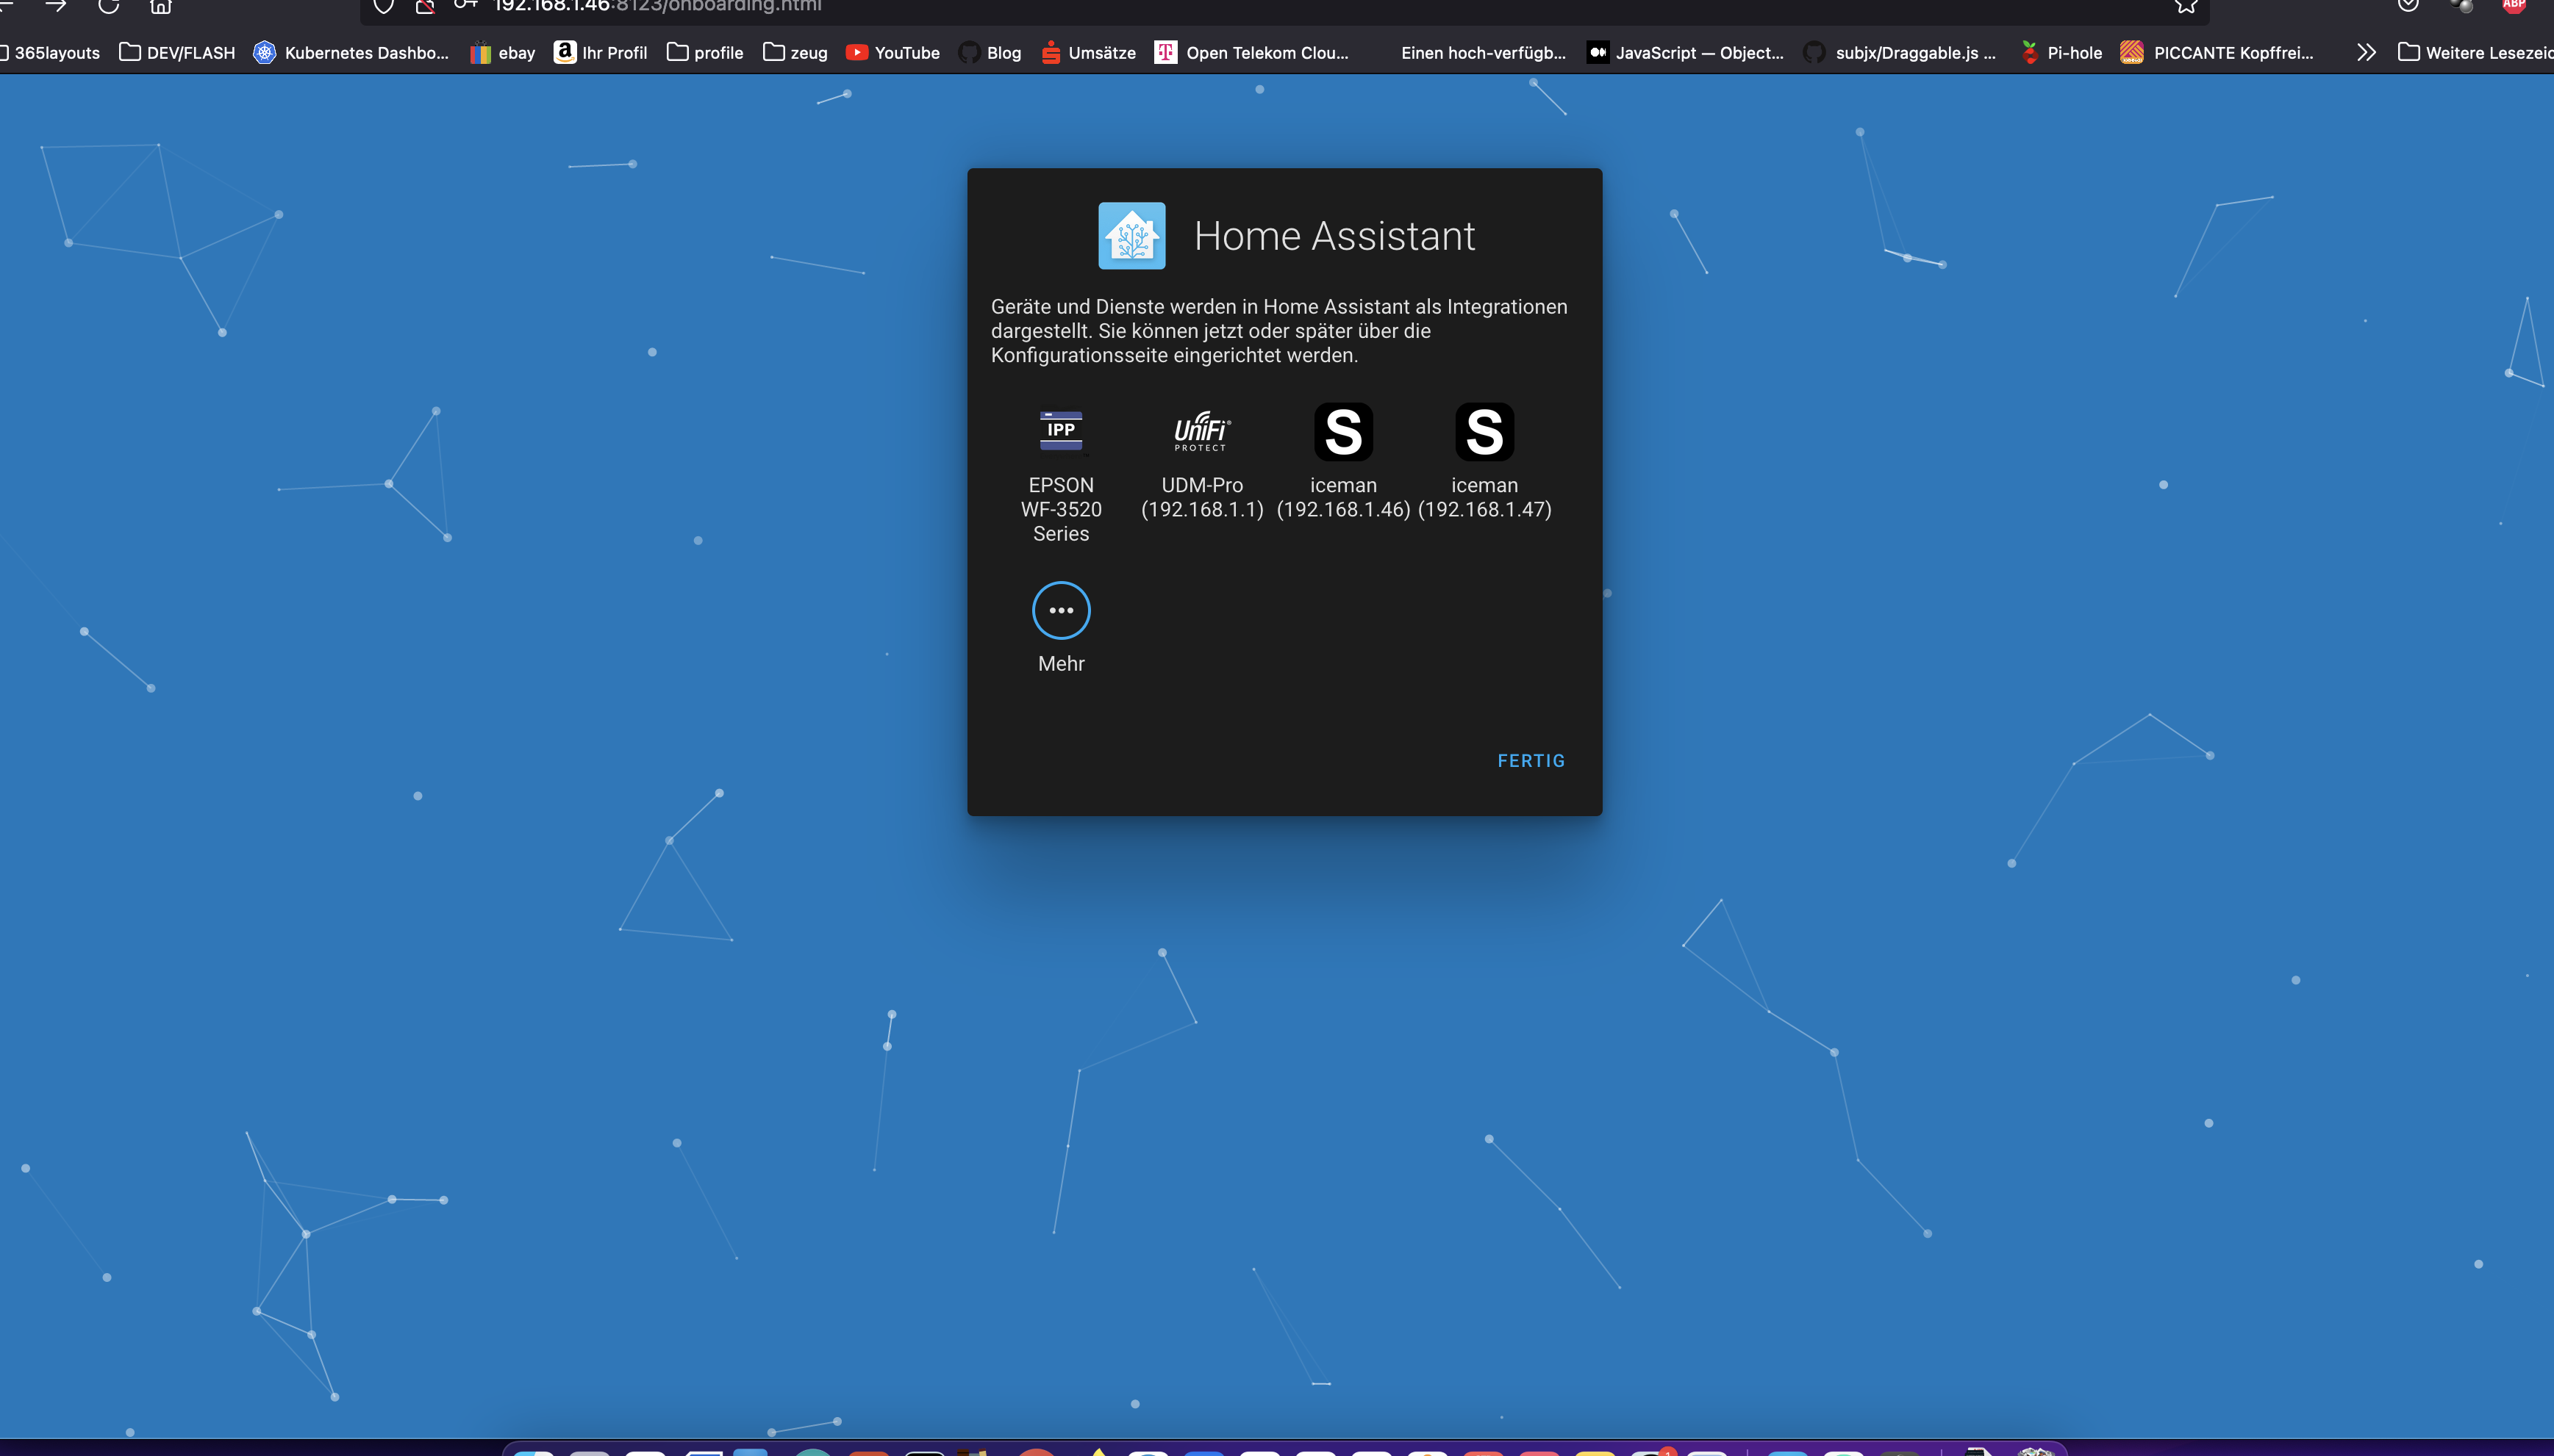Open the GitHub Blog bookmark

click(990, 53)
